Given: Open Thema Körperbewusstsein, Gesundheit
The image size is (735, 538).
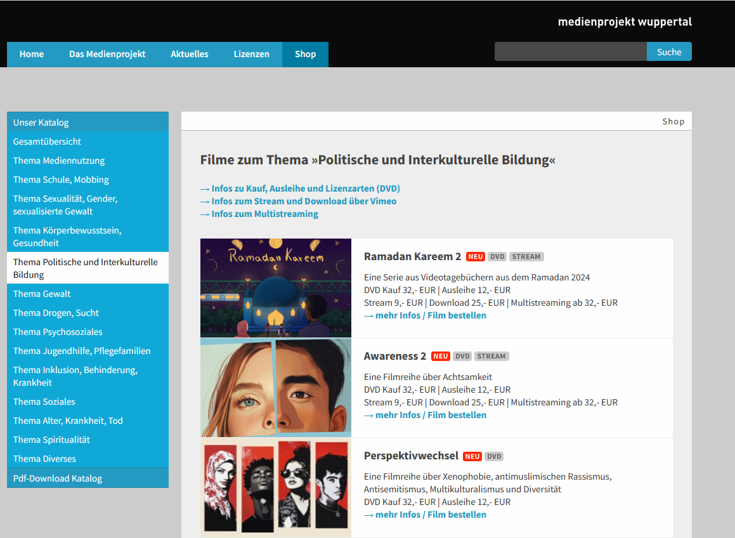Looking at the screenshot, I should click(x=88, y=237).
